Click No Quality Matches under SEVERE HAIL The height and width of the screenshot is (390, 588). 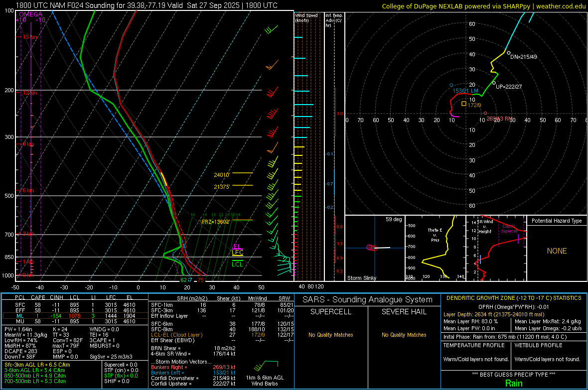point(404,335)
